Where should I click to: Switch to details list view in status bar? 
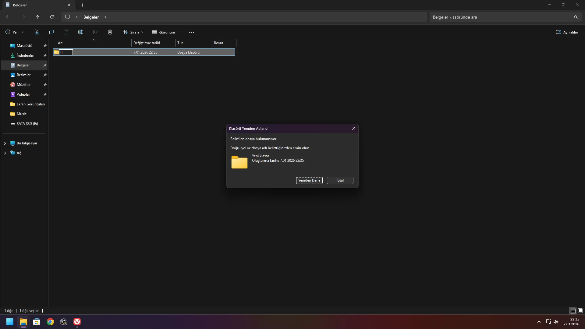pyautogui.click(x=573, y=311)
